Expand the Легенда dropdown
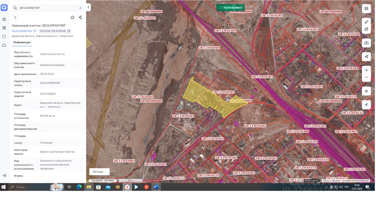Image resolution: width=376 pixels, height=211 pixels. pos(99,172)
